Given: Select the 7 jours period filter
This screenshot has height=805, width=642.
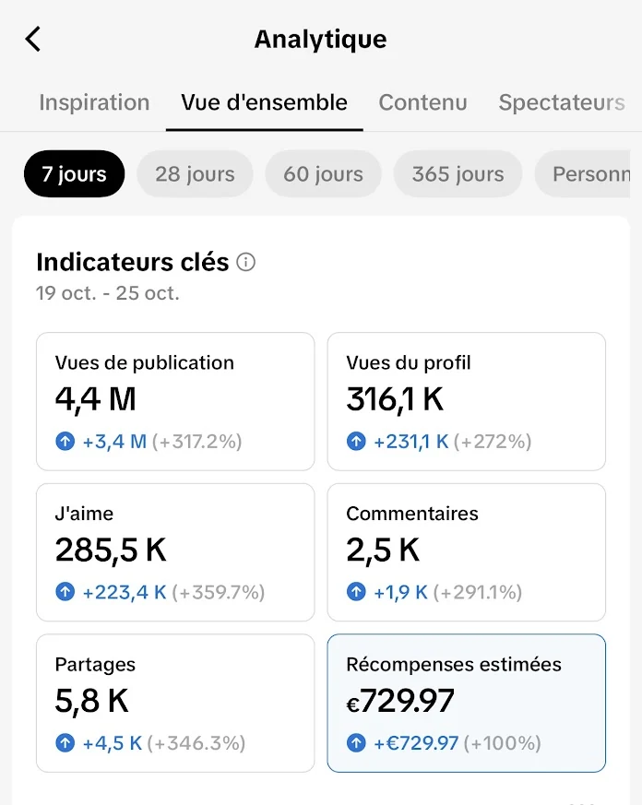Looking at the screenshot, I should pyautogui.click(x=75, y=174).
